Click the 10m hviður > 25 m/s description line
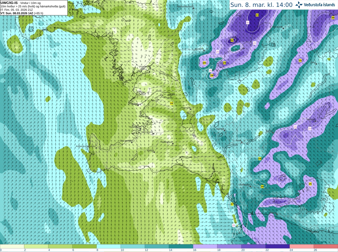338x252 pixels. [33, 6]
